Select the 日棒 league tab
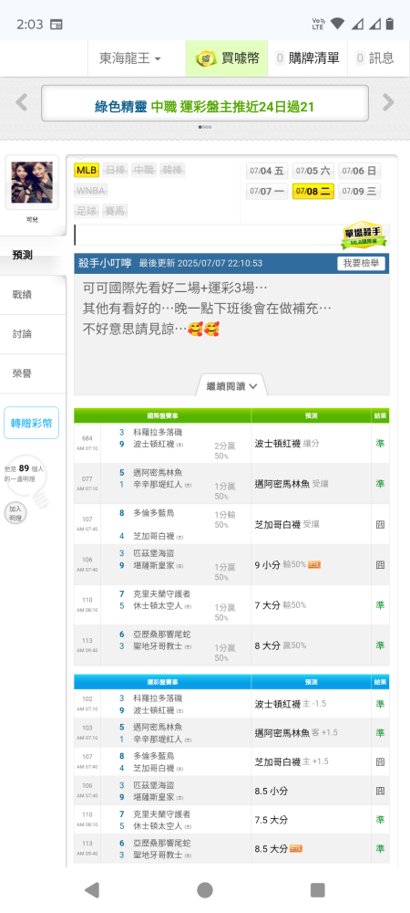The height and width of the screenshot is (913, 410). [x=116, y=170]
